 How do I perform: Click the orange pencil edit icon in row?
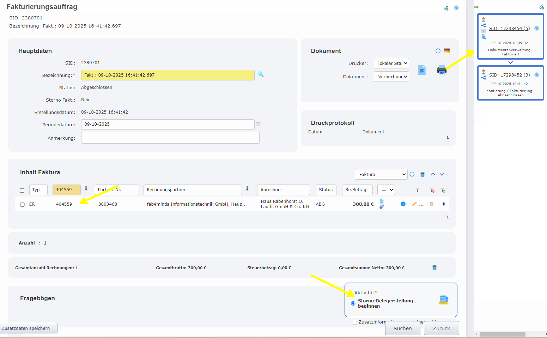(414, 204)
